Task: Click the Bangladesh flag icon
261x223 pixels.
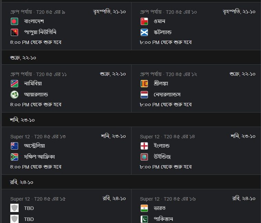Action: click(14, 21)
